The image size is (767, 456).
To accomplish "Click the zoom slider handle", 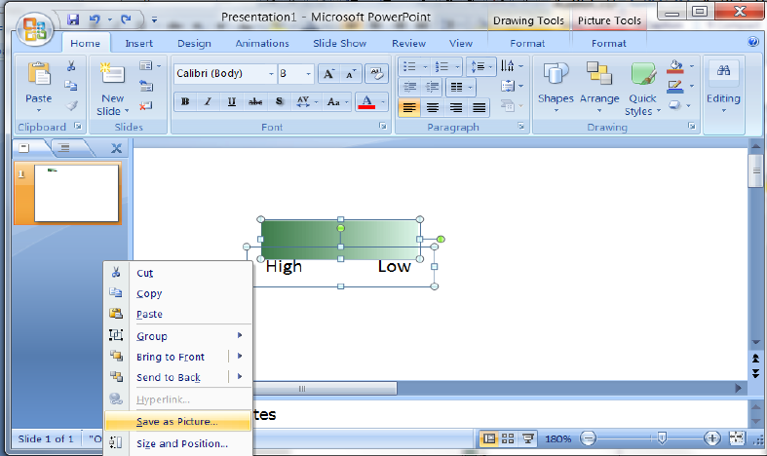I will (x=662, y=437).
